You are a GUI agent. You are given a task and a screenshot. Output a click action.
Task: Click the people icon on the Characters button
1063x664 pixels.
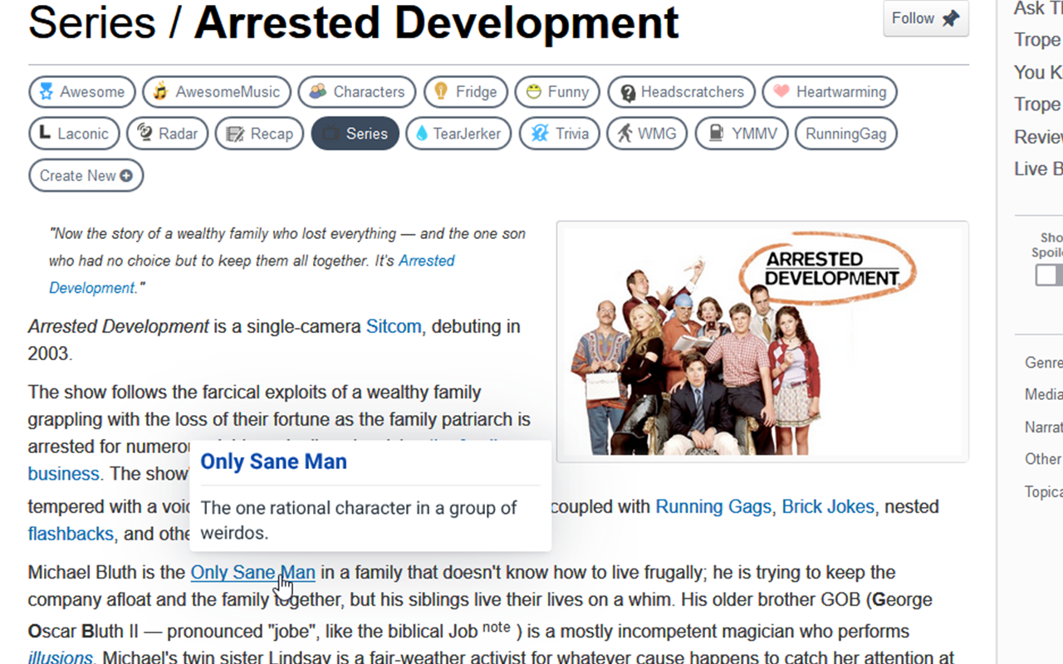(x=317, y=92)
